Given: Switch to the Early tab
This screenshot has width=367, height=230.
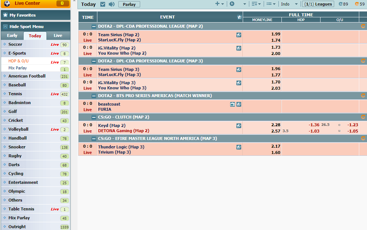Looking at the screenshot, I should (12, 35).
